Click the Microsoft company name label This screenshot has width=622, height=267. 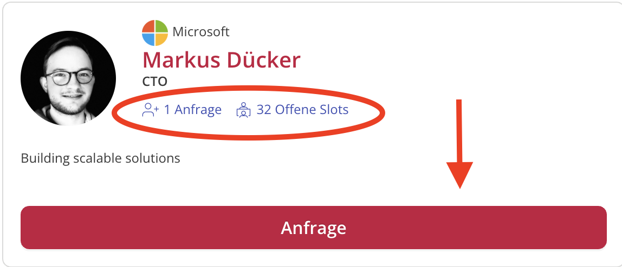pyautogui.click(x=200, y=32)
